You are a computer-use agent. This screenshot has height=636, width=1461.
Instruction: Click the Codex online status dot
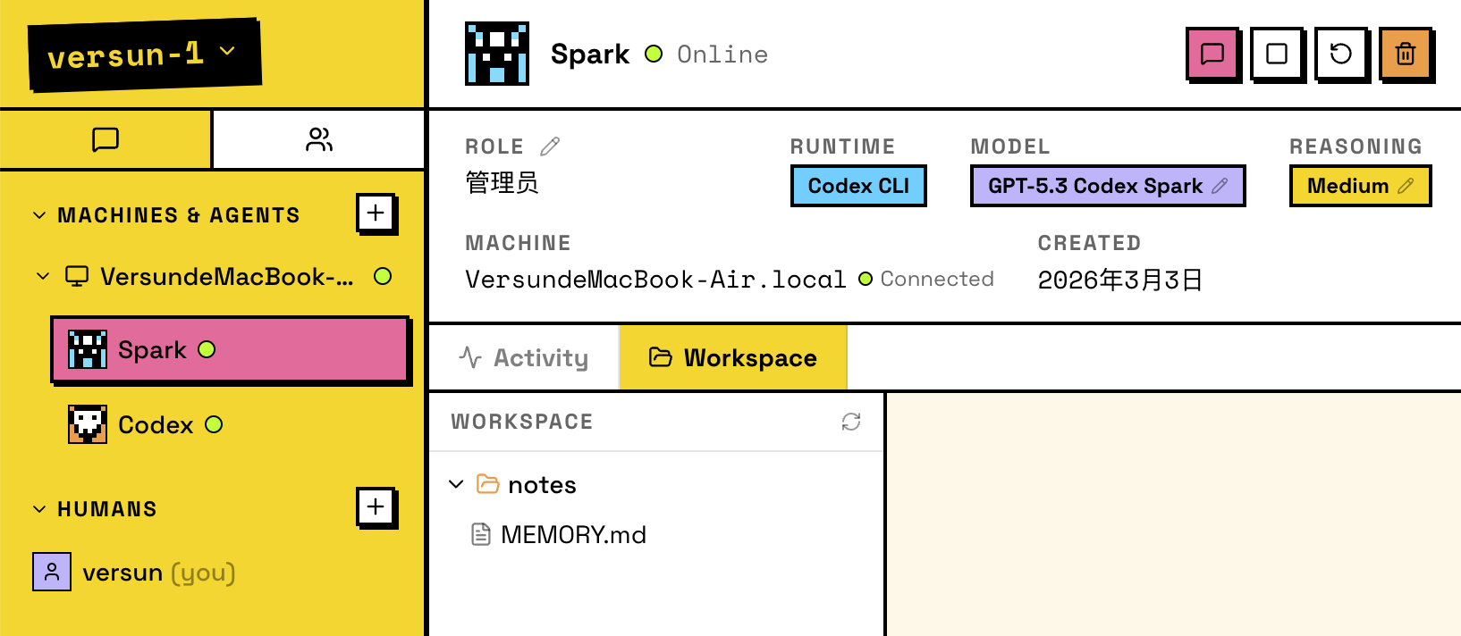(x=214, y=424)
